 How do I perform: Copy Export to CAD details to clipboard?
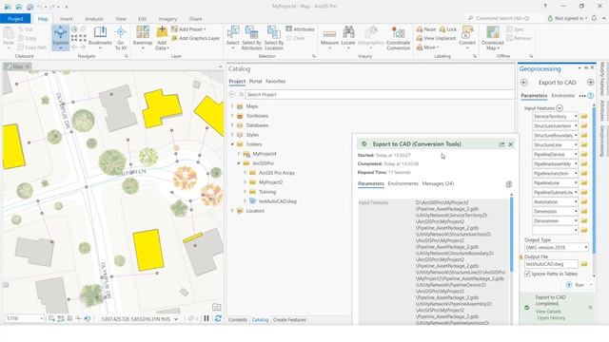509,184
